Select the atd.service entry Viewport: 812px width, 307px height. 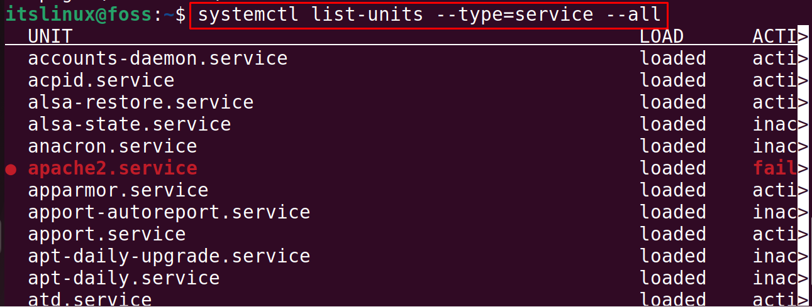[90, 299]
